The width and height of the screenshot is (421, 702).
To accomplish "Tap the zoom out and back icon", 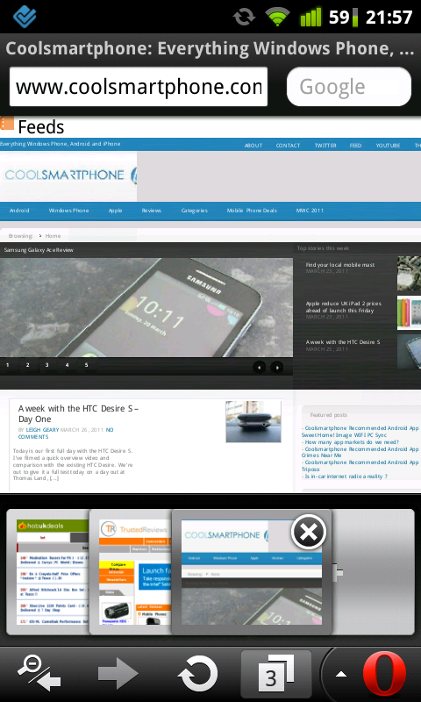I will click(39, 673).
